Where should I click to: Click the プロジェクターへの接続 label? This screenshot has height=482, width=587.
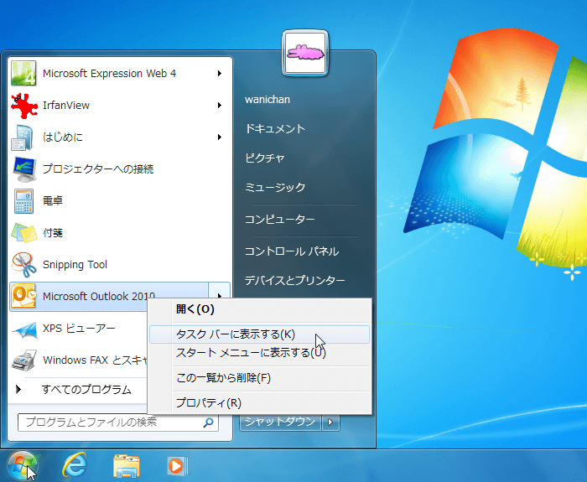(98, 169)
